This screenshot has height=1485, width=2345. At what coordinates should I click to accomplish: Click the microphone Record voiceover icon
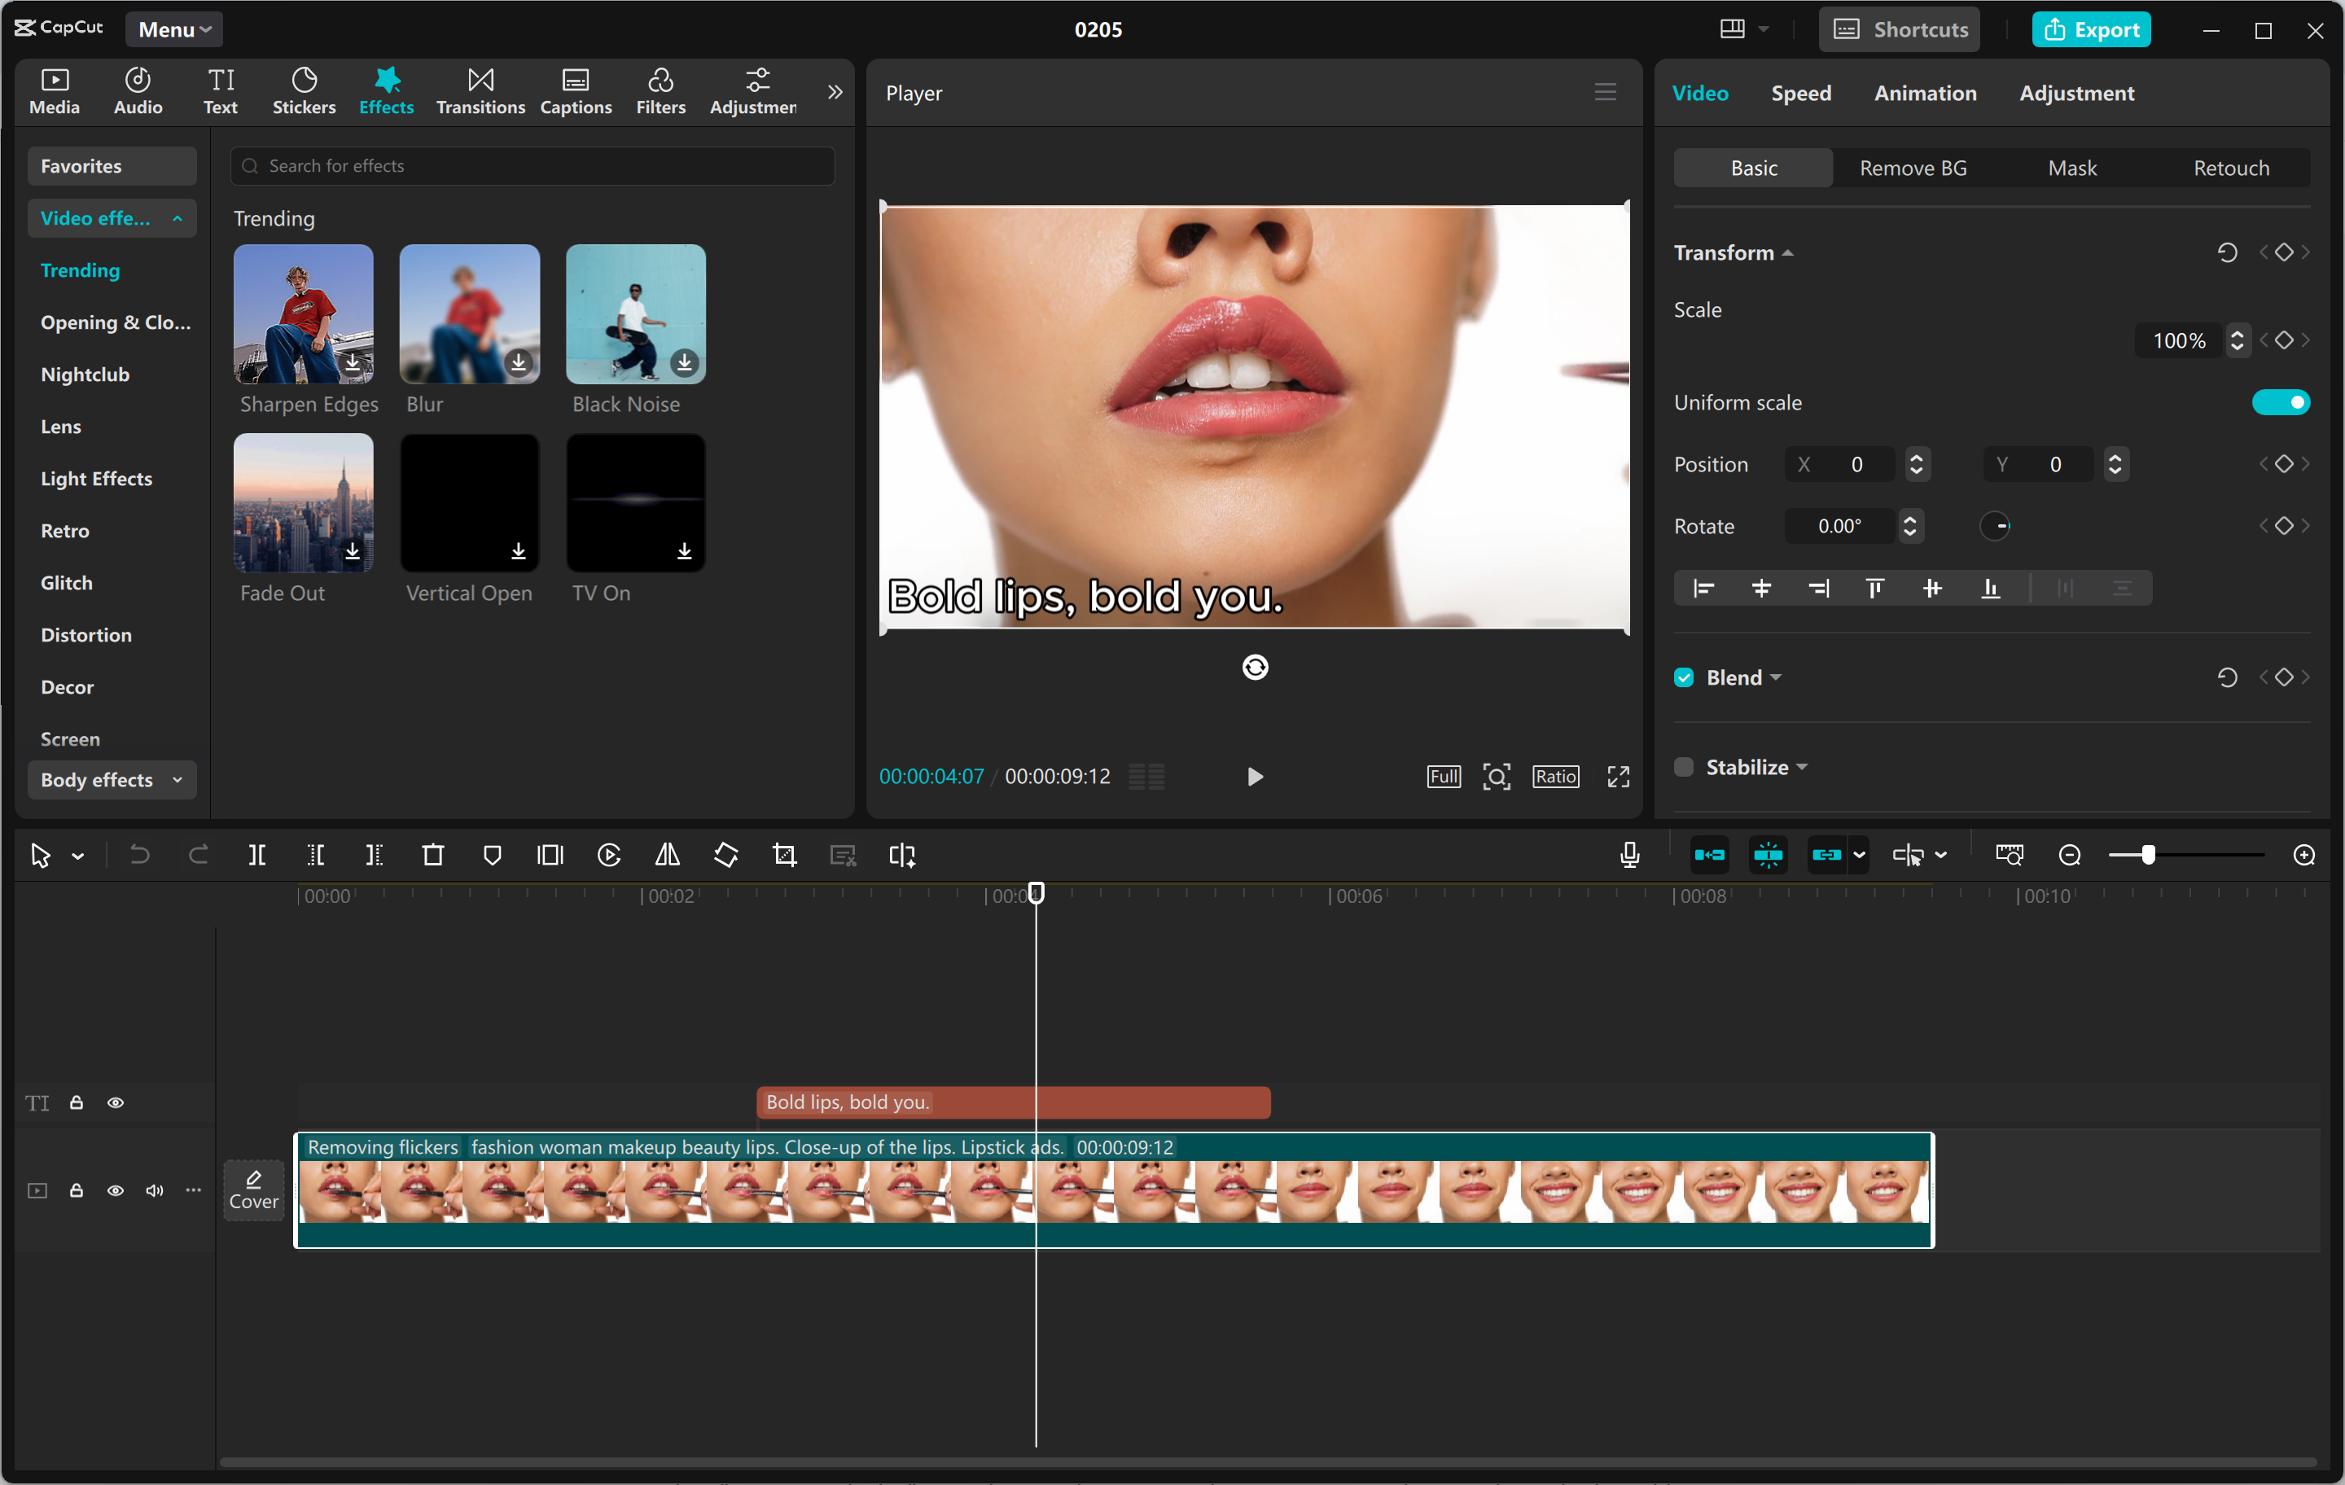pos(1629,855)
